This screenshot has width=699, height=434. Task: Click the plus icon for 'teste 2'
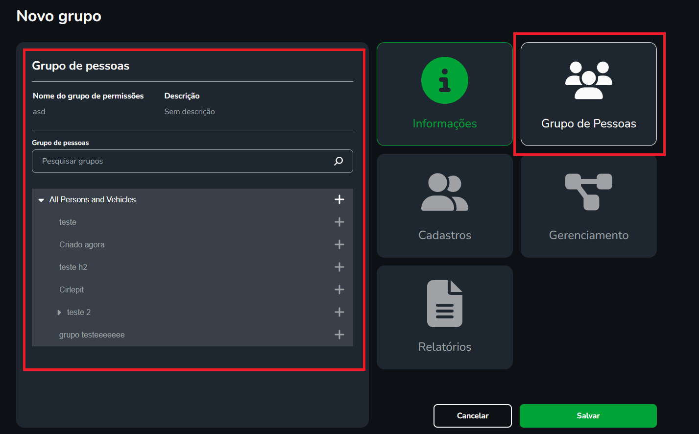[x=339, y=312]
